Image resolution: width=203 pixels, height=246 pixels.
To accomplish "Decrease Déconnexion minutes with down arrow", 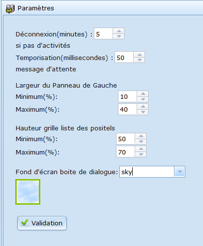I will [x=119, y=36].
